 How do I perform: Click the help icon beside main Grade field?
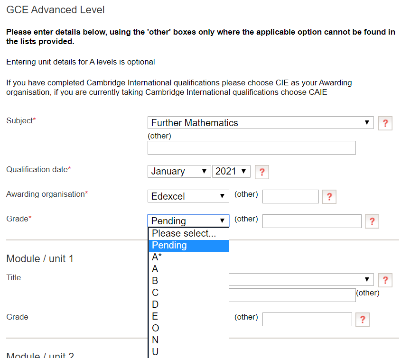tap(372, 221)
